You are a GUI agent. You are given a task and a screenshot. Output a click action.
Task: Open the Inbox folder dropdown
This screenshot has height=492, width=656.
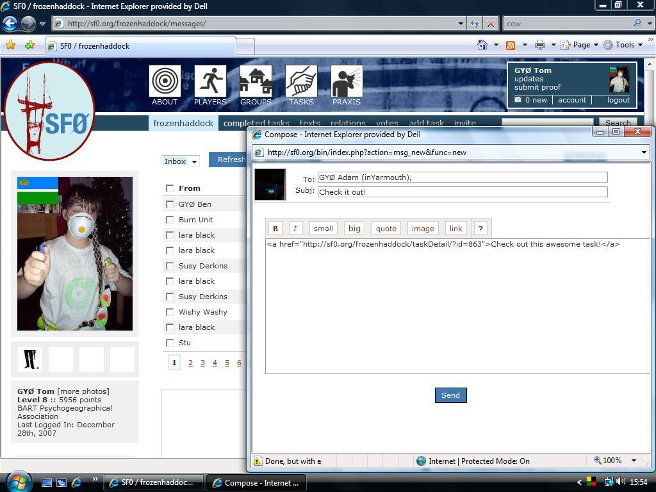180,161
